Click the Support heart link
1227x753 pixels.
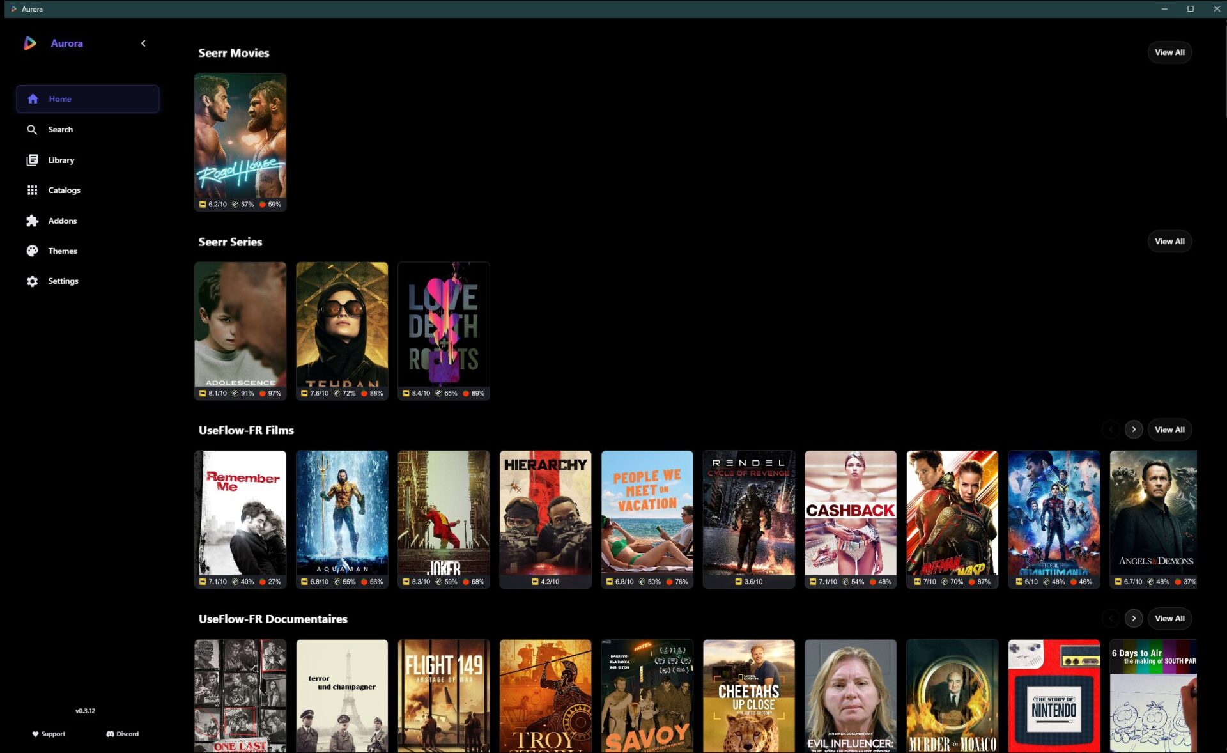point(49,734)
